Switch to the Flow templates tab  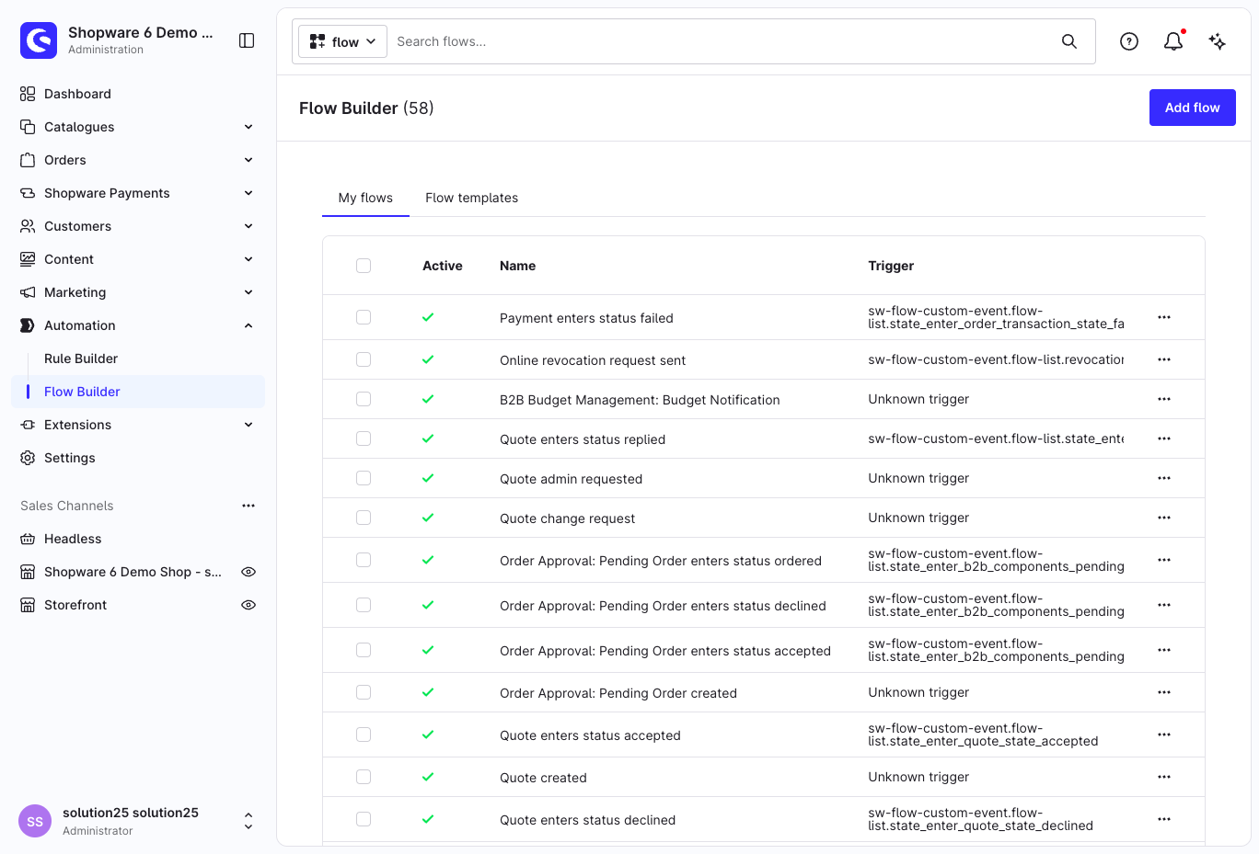(471, 198)
